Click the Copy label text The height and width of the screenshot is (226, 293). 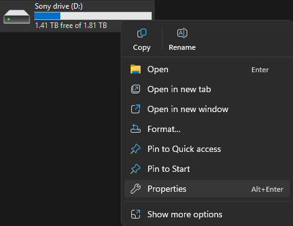(142, 47)
